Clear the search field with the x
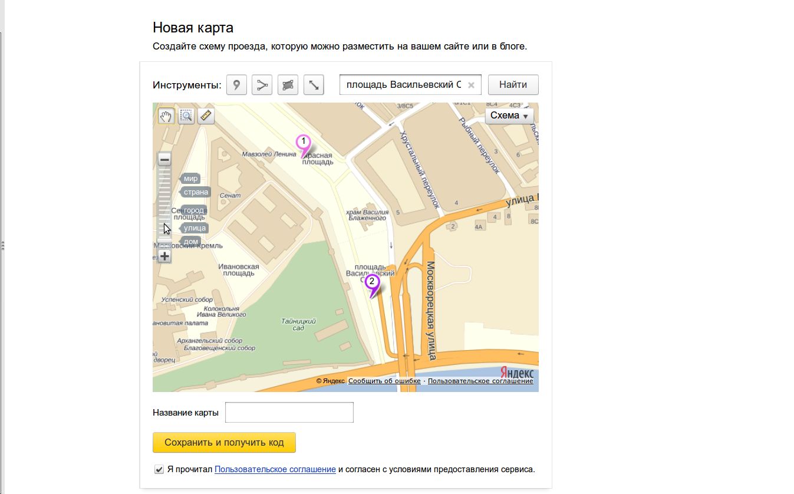794x494 pixels. pyautogui.click(x=471, y=85)
